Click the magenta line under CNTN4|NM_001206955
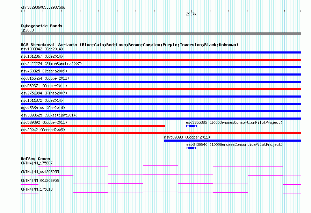 [161, 175]
